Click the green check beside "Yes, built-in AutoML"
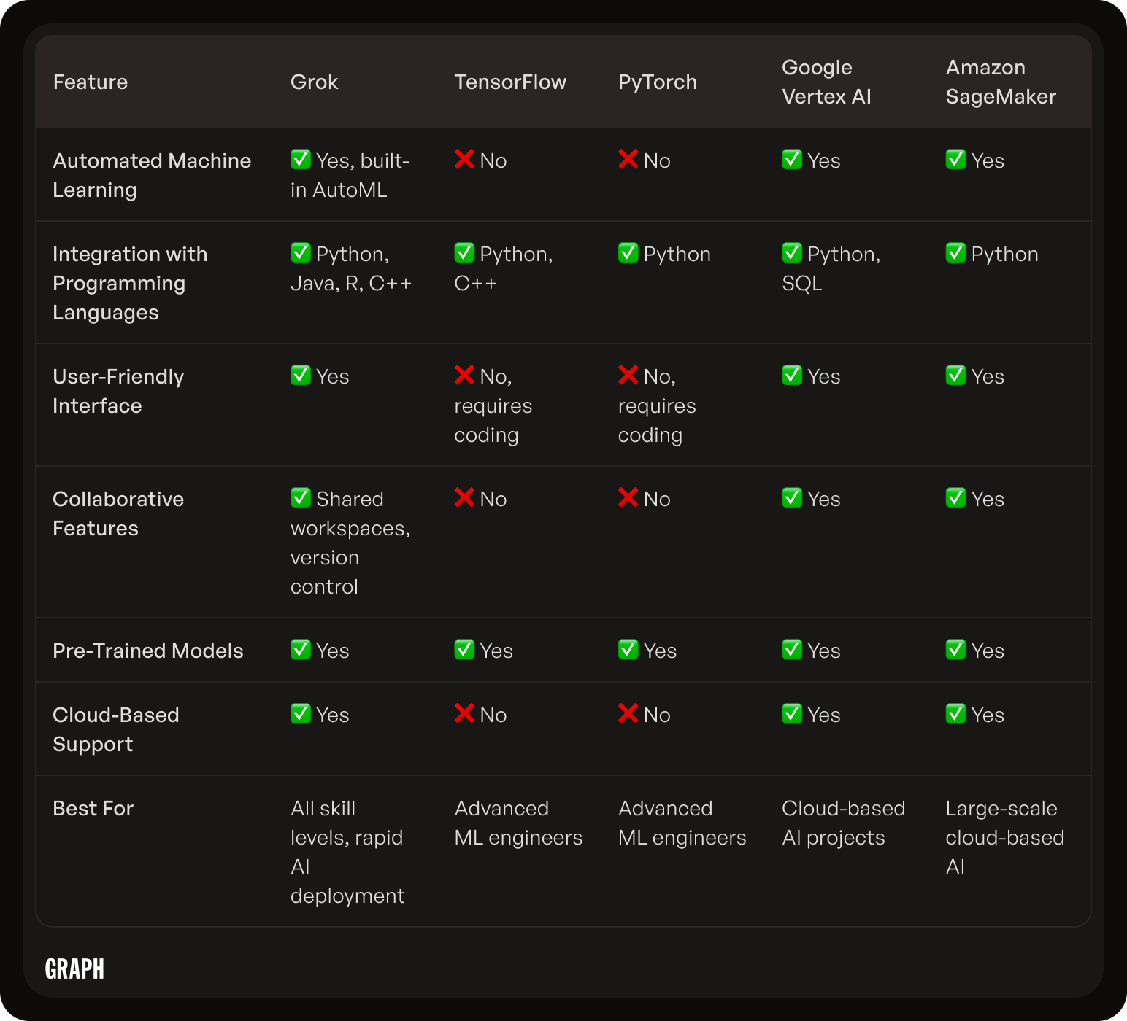This screenshot has width=1127, height=1021. coord(301,159)
